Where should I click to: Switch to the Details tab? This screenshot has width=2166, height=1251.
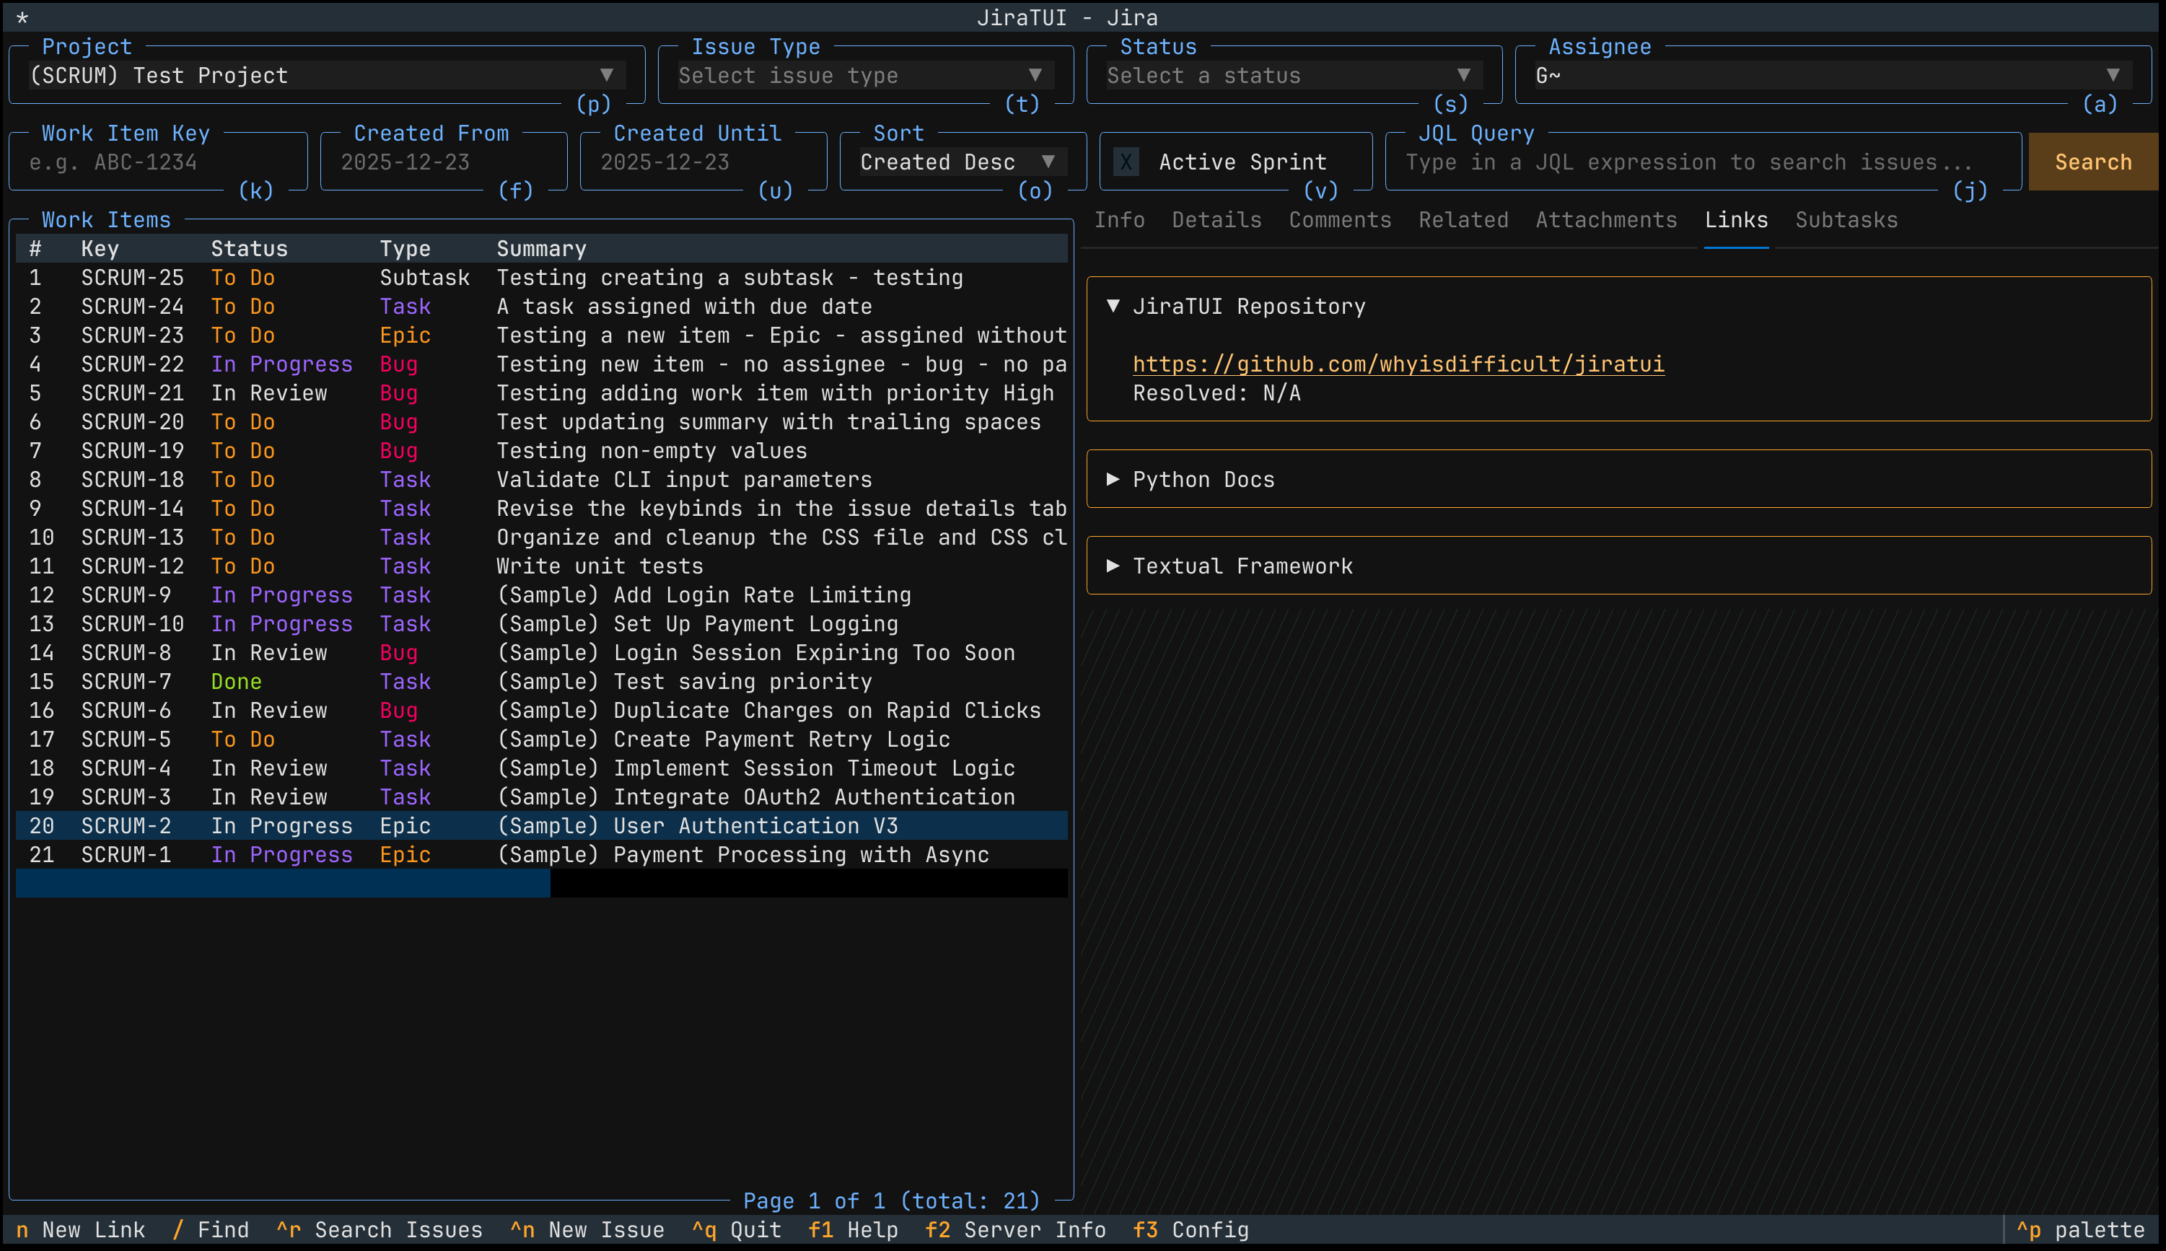click(x=1216, y=220)
